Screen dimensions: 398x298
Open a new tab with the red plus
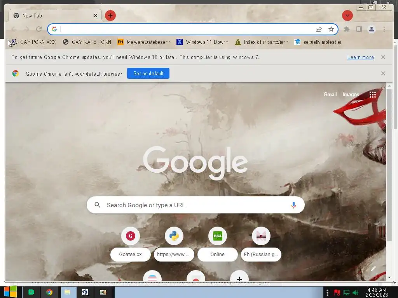tap(110, 16)
